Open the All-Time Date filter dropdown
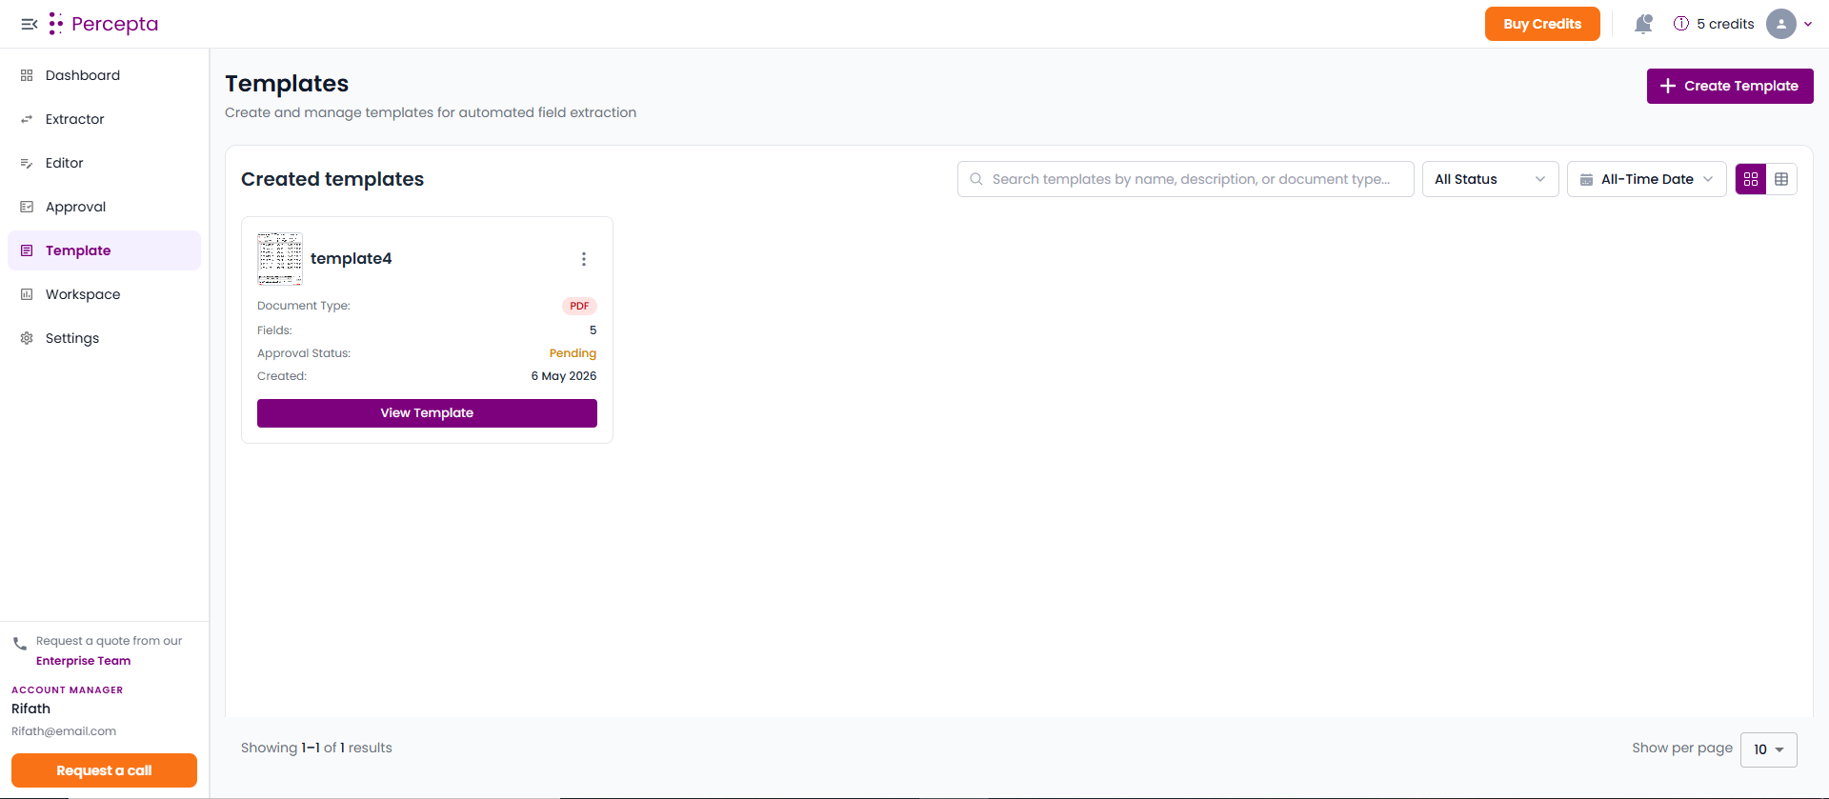The image size is (1829, 799). click(x=1646, y=179)
